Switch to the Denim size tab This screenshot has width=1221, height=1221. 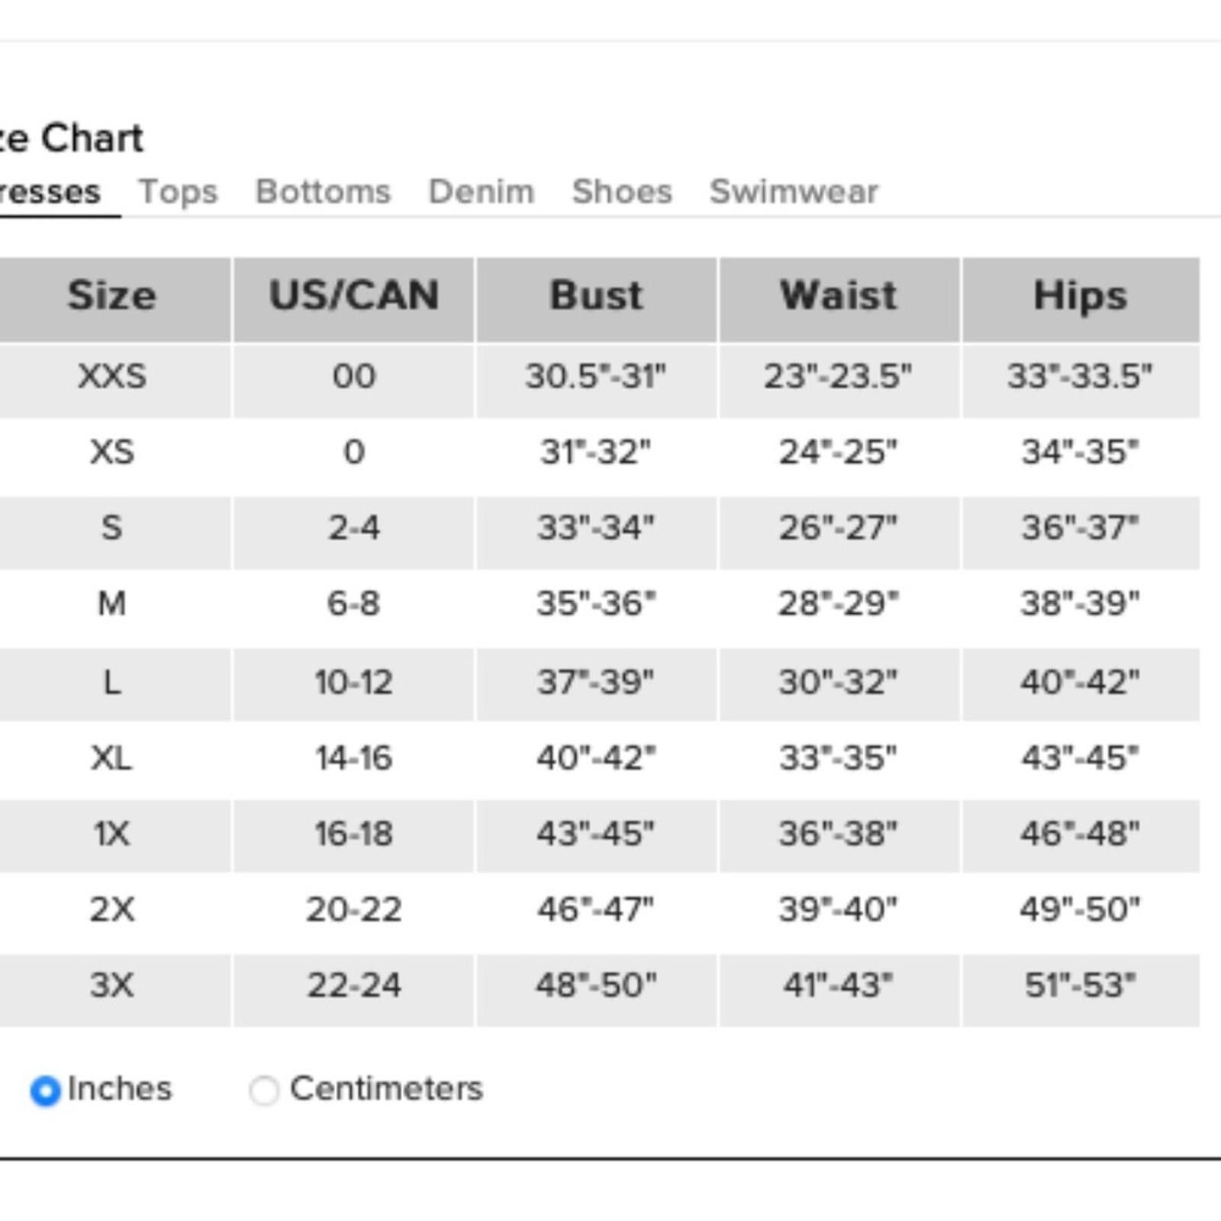point(481,192)
